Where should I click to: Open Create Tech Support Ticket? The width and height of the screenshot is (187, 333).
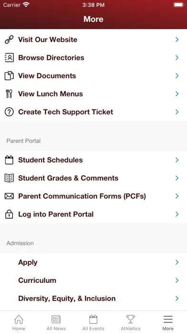(x=93, y=112)
